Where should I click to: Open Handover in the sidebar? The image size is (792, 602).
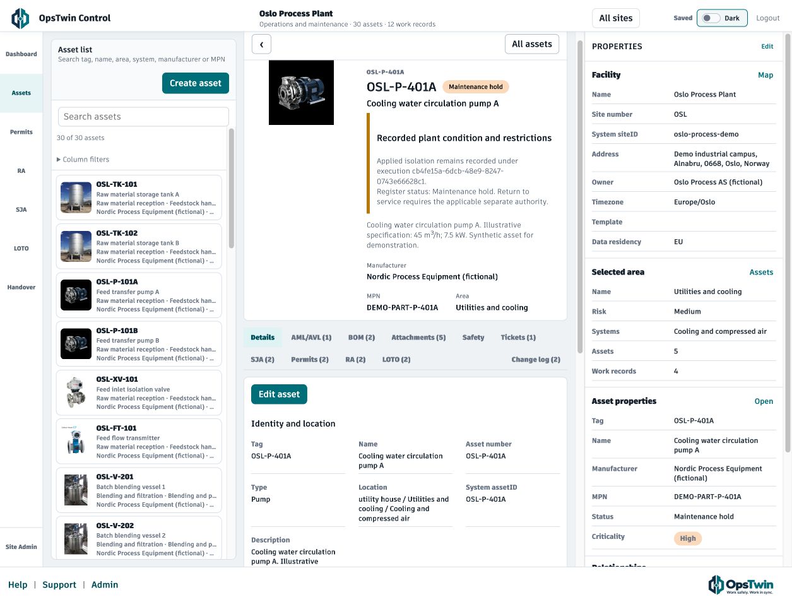click(21, 287)
